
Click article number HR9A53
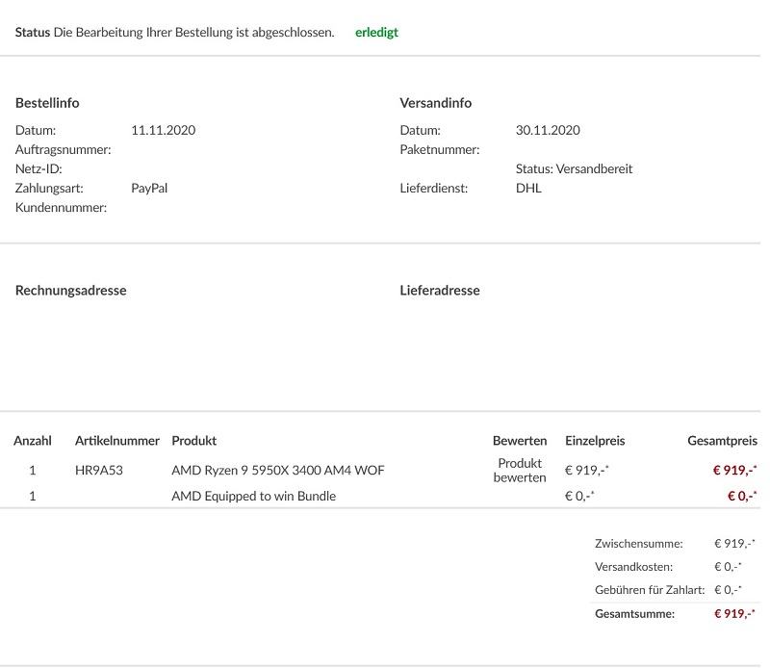(x=99, y=471)
